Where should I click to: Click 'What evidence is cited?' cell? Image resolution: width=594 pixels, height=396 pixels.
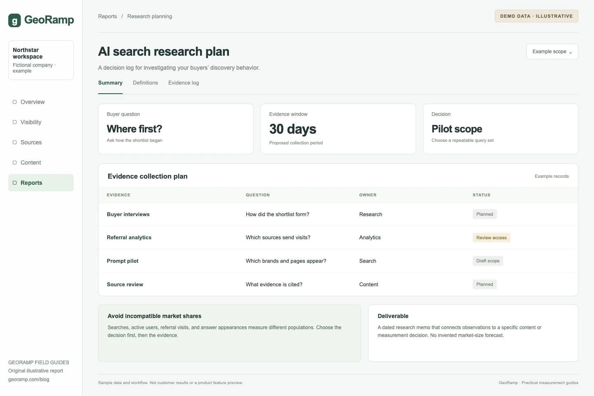[274, 285]
